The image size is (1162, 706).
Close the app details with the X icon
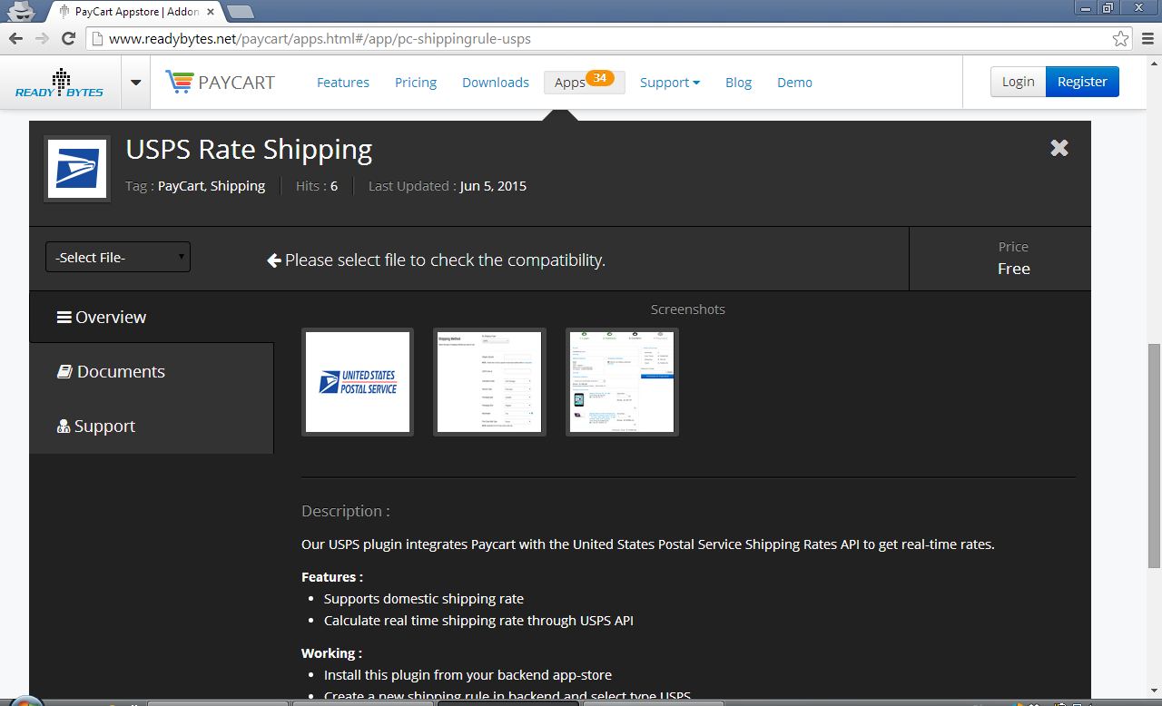pos(1059,147)
